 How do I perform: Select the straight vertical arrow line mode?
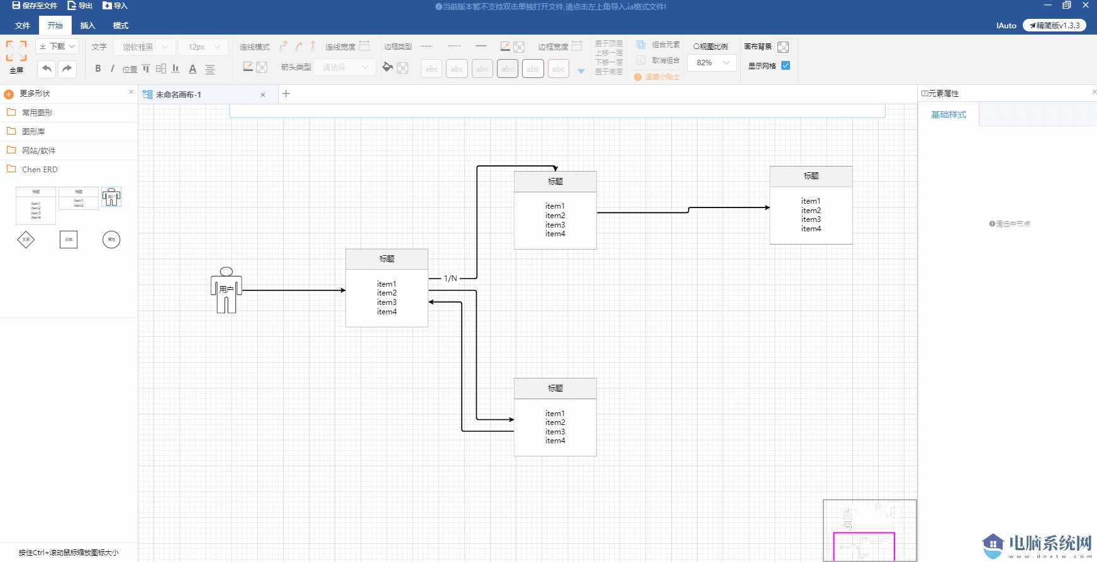point(313,47)
